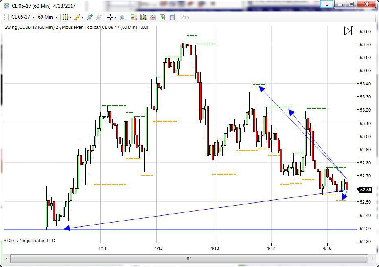This screenshot has height=267, width=379.
Task: Click the chart window icon in title bar
Action: pos(6,6)
